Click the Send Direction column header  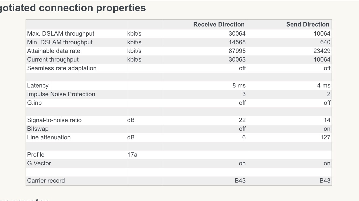[x=308, y=24]
